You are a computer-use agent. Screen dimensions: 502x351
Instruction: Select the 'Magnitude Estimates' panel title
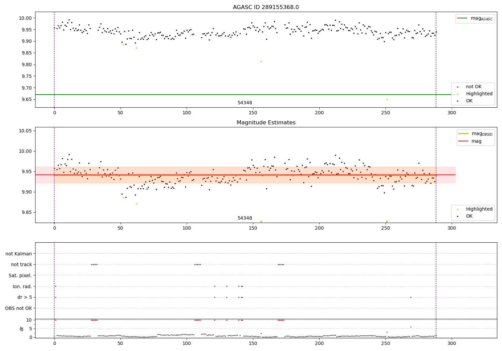(266, 123)
